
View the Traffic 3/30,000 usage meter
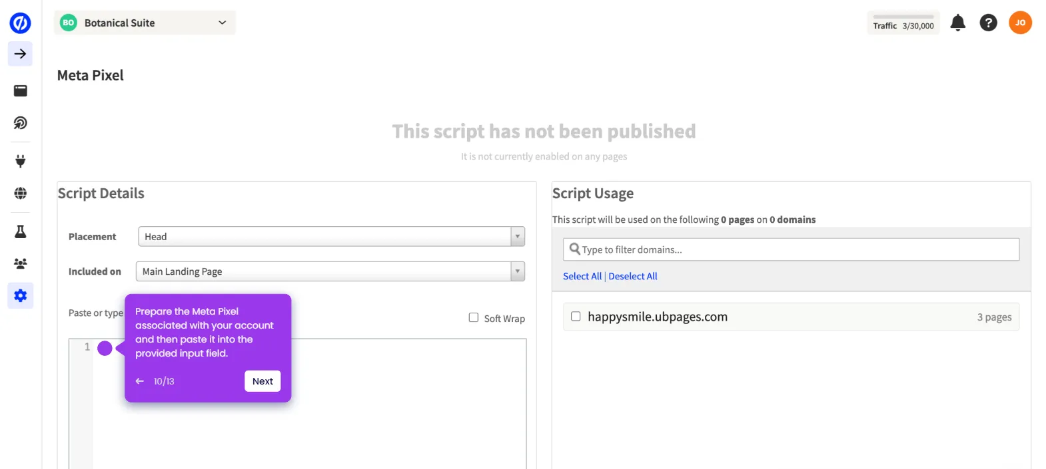pos(903,23)
